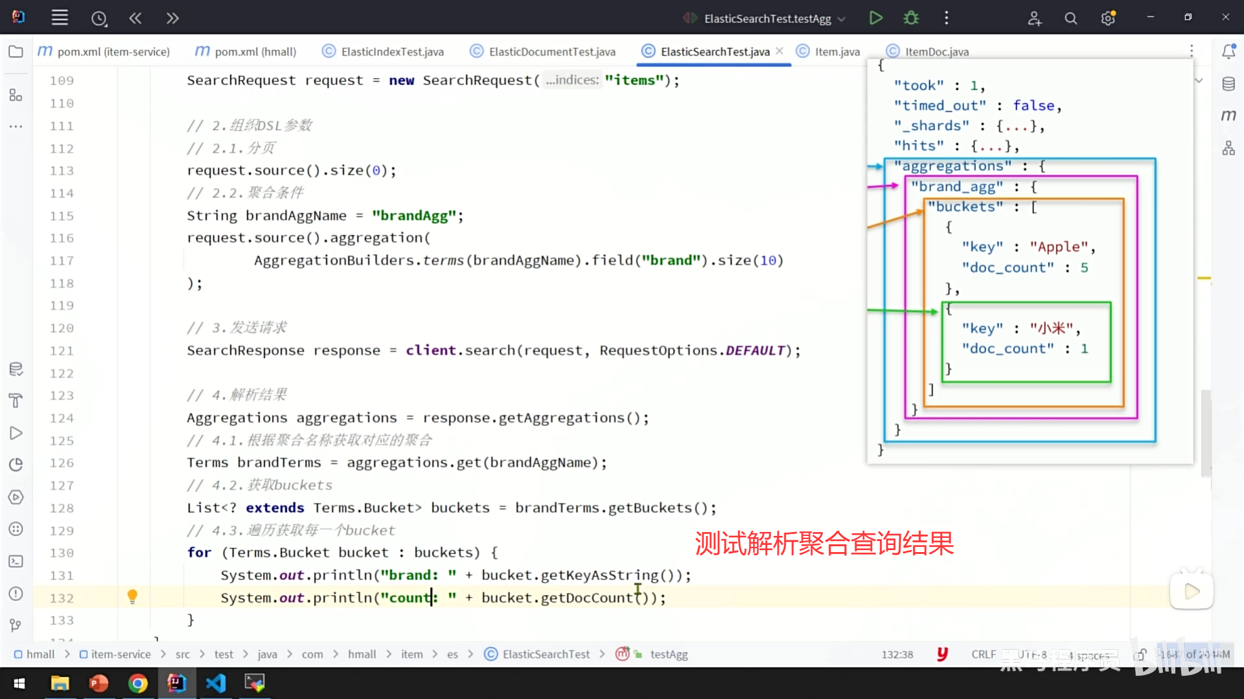Screen dimensions: 1244x699
Task: Click the yellow intention bulb on line 132
Action: click(x=132, y=596)
